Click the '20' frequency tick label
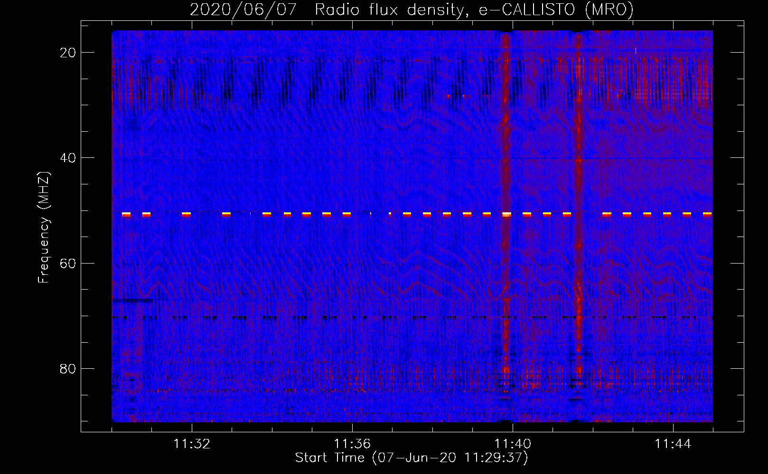 (x=68, y=53)
